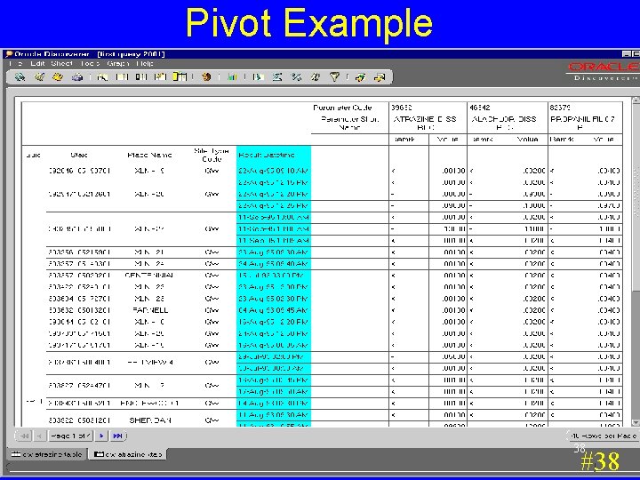The width and height of the screenshot is (640, 480).
Task: Click the Result Datetime column header
Action: (267, 155)
